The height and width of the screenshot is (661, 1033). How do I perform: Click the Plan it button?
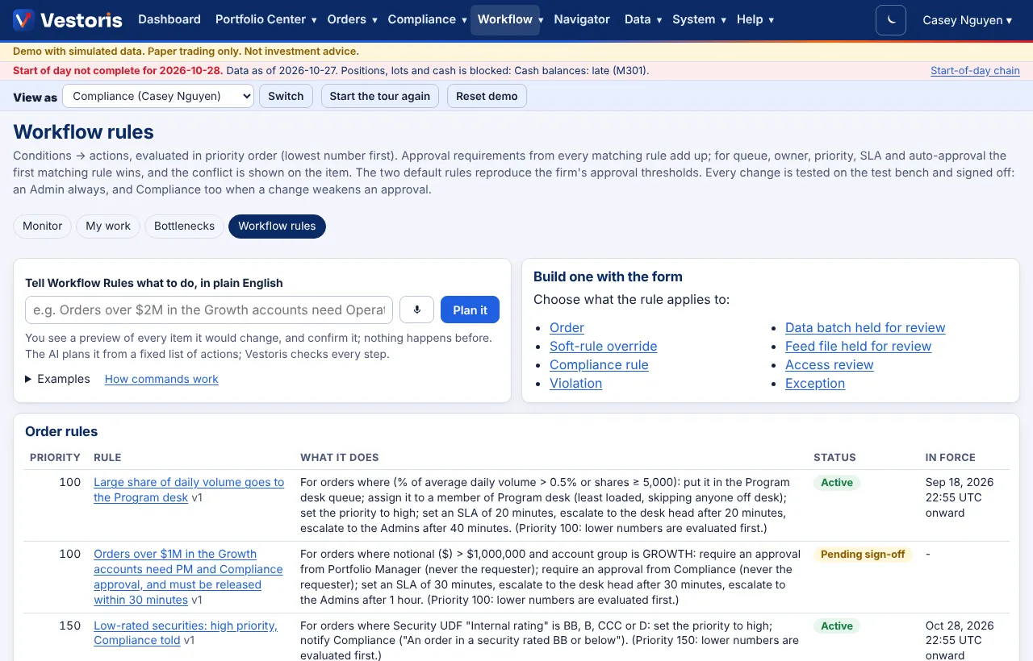pyautogui.click(x=470, y=310)
